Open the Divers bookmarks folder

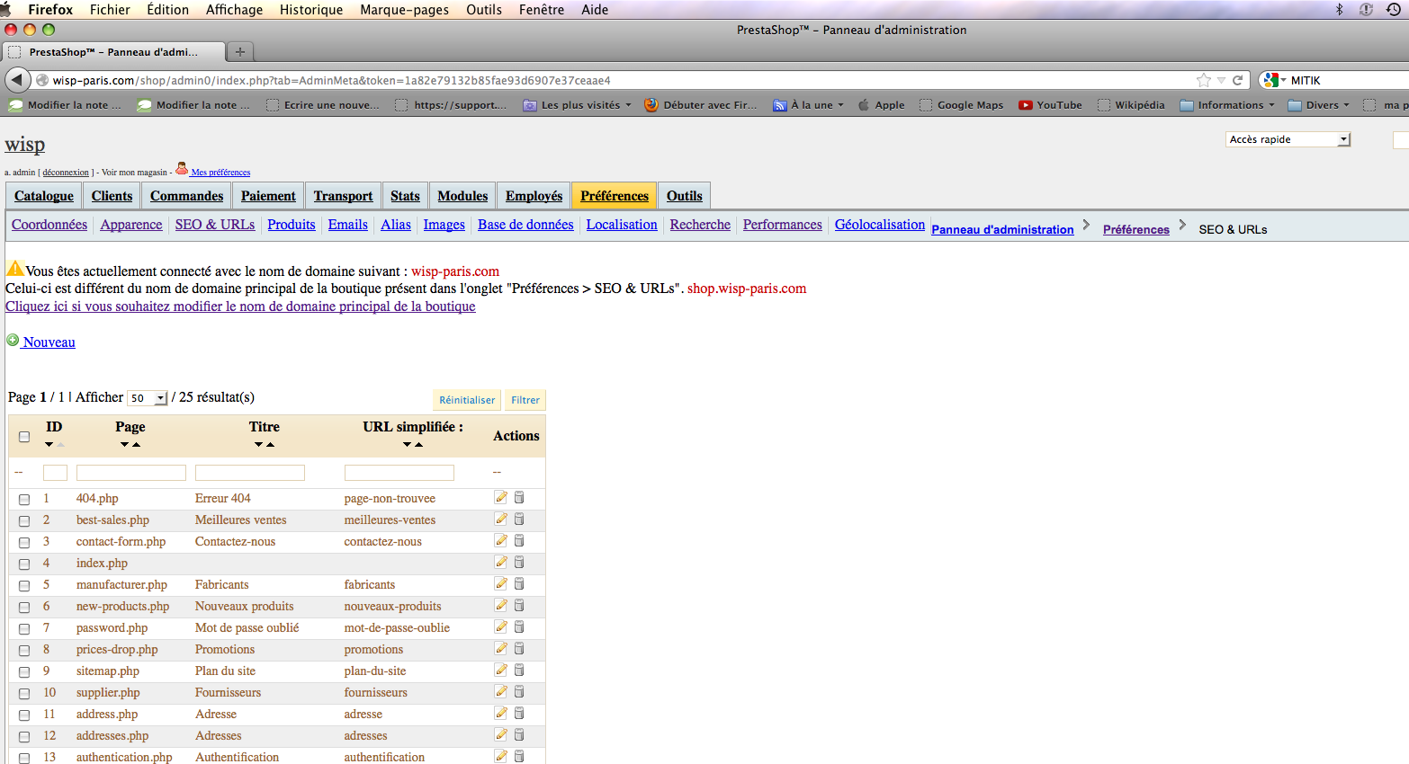(1319, 105)
